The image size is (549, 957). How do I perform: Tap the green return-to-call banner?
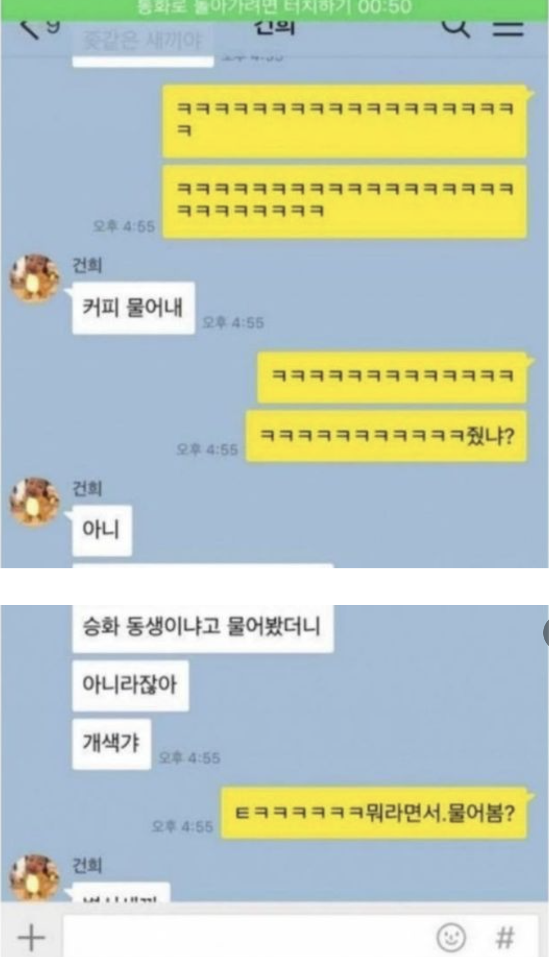click(274, 8)
